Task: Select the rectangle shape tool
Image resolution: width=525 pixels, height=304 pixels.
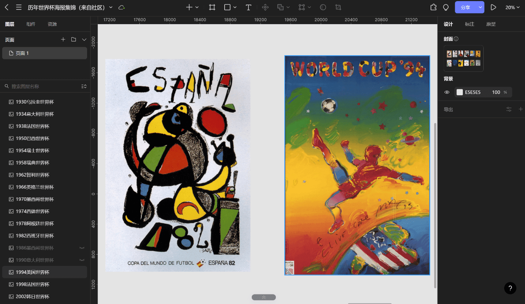Action: [227, 7]
